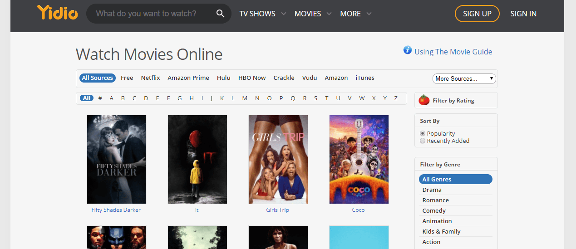Click the Girls Trip title link

point(278,210)
